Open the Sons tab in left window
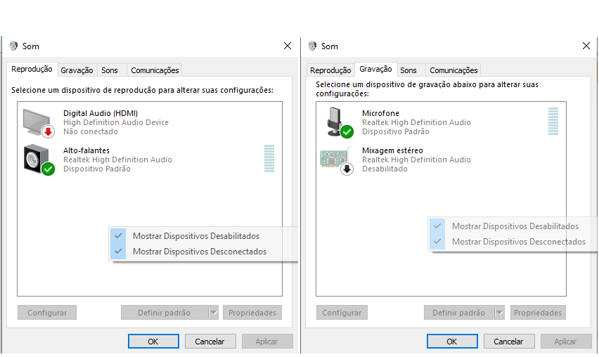This screenshot has height=357, width=599. click(110, 70)
